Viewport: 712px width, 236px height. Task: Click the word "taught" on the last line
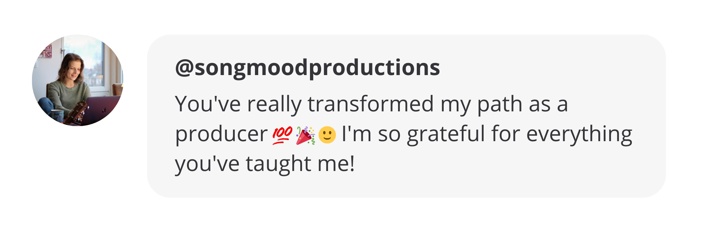(x=278, y=164)
